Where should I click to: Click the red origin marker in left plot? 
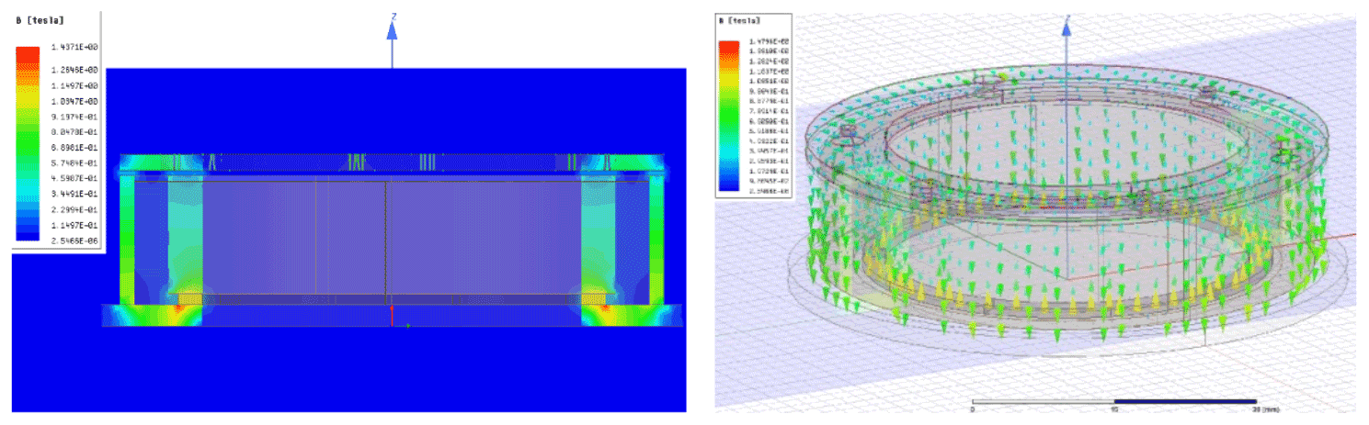tap(393, 315)
